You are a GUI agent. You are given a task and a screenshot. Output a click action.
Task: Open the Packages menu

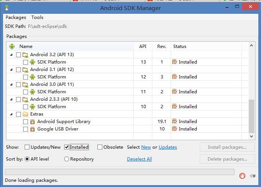click(16, 17)
